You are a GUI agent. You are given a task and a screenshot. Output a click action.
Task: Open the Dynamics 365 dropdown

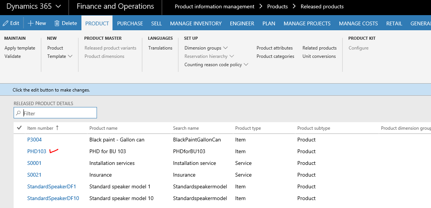click(x=34, y=6)
